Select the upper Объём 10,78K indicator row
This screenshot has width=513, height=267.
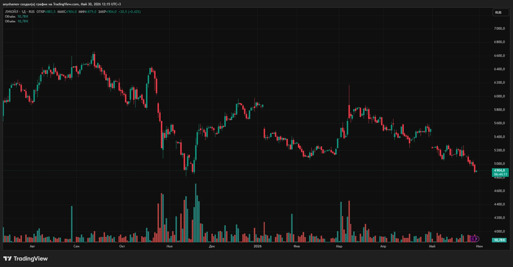tap(17, 17)
